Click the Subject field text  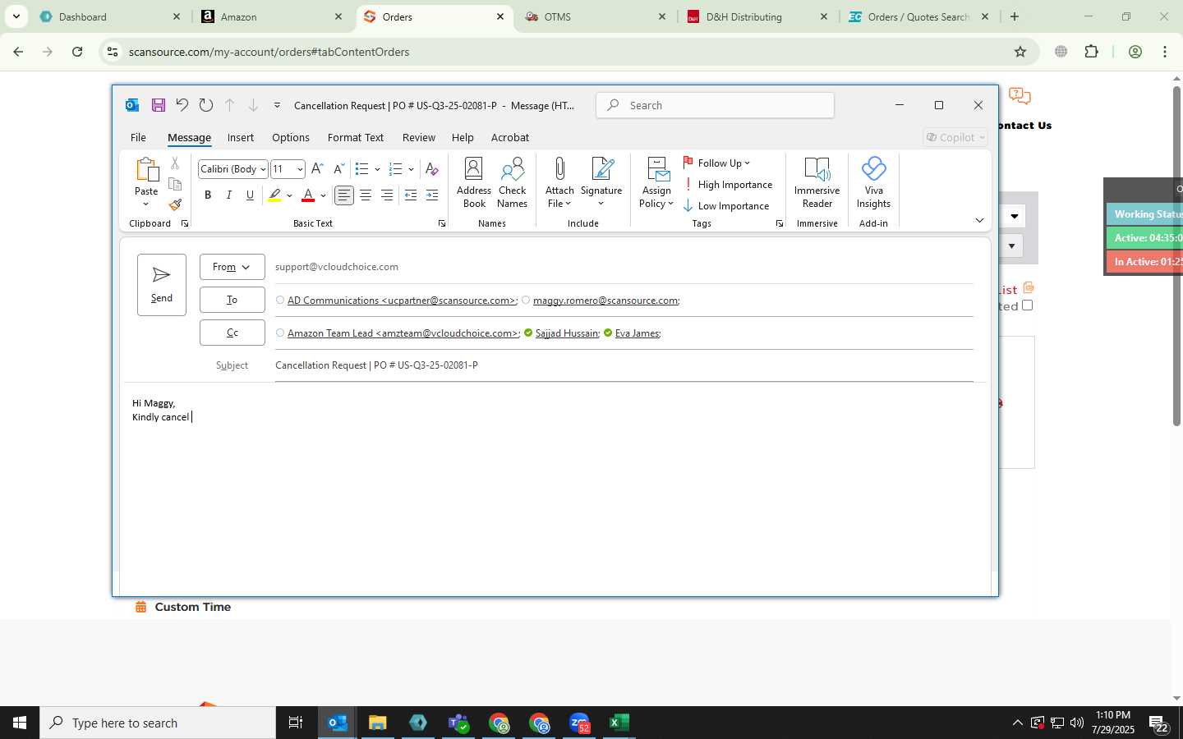click(x=376, y=365)
